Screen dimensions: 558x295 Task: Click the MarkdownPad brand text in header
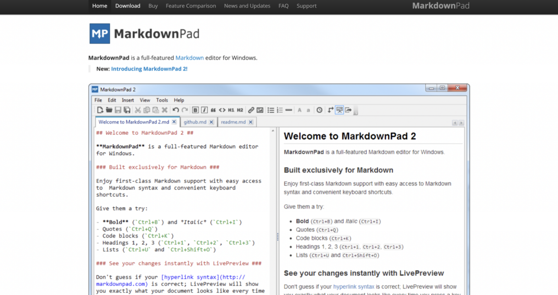tap(441, 6)
